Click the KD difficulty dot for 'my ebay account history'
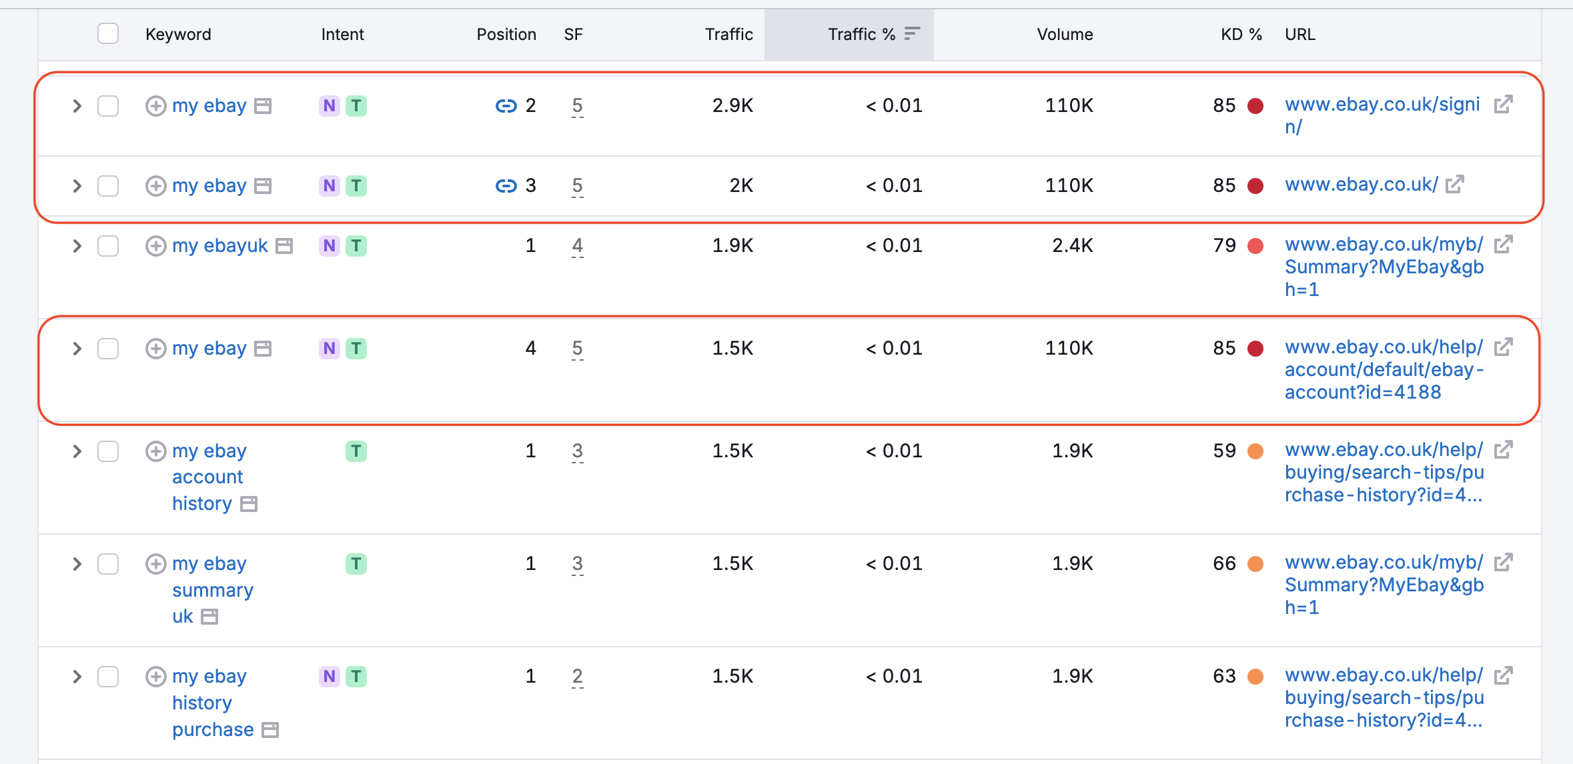 [1257, 451]
